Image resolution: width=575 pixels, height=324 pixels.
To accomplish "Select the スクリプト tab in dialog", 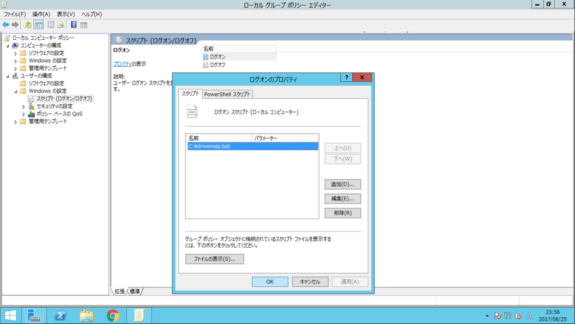I will point(190,94).
